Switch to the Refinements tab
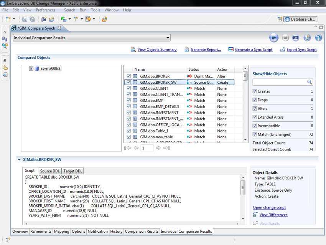The width and height of the screenshot is (326, 245). click(41, 232)
